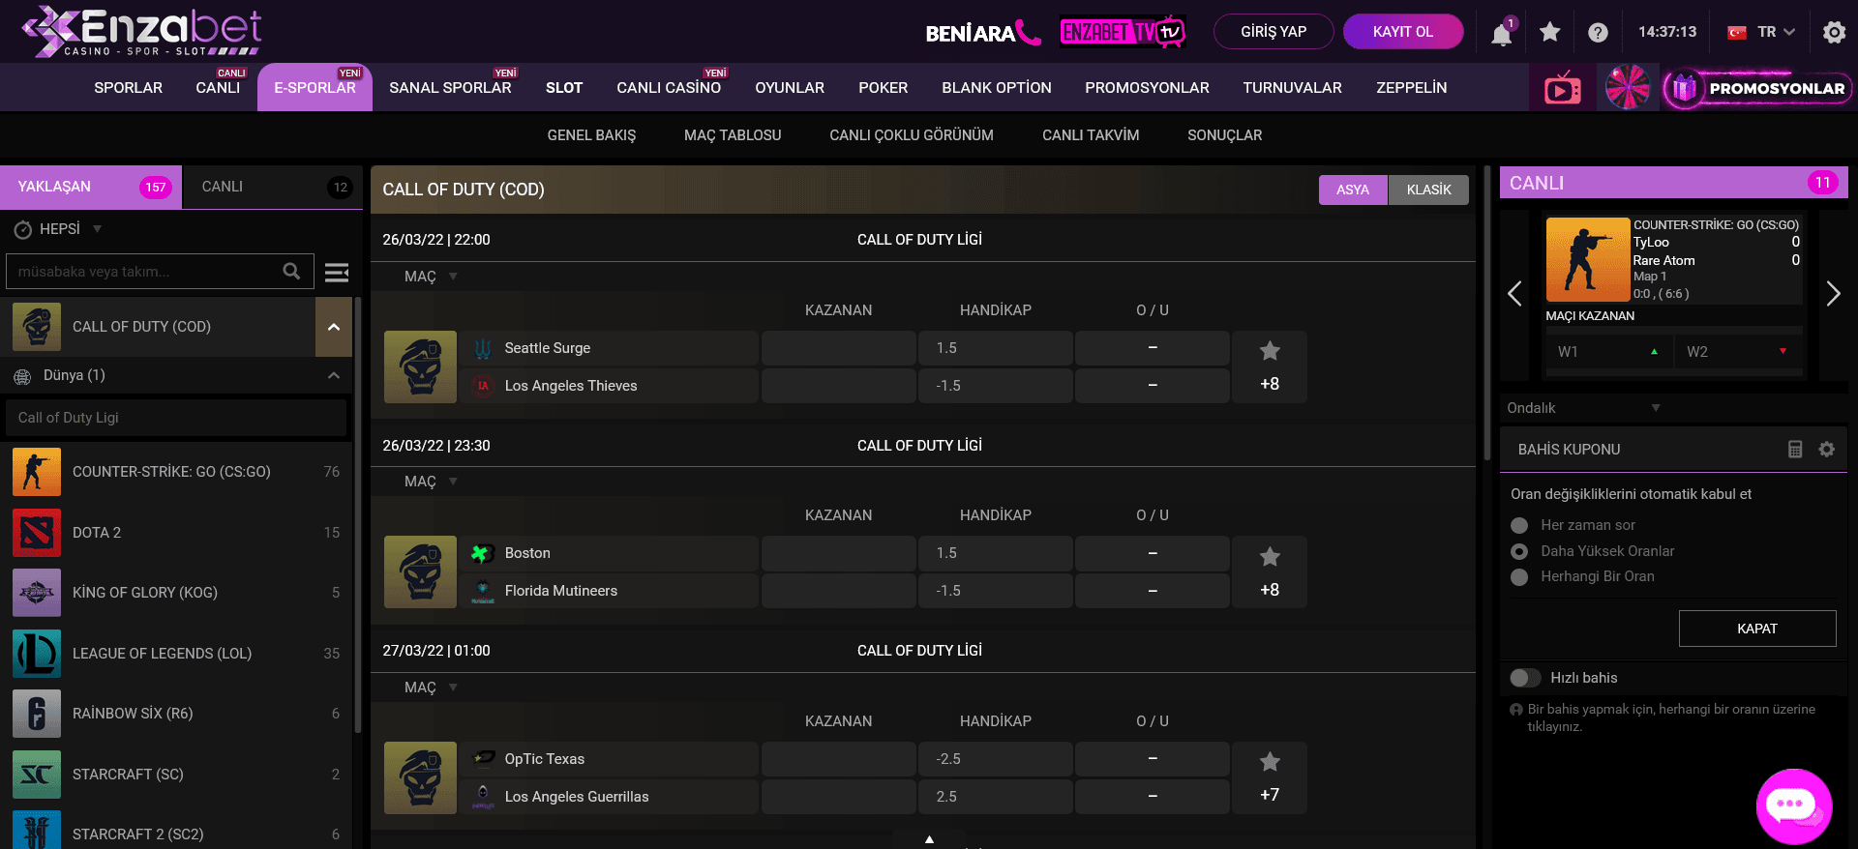Collapse the Call of Duty sidebar section
The height and width of the screenshot is (849, 1858).
(334, 327)
